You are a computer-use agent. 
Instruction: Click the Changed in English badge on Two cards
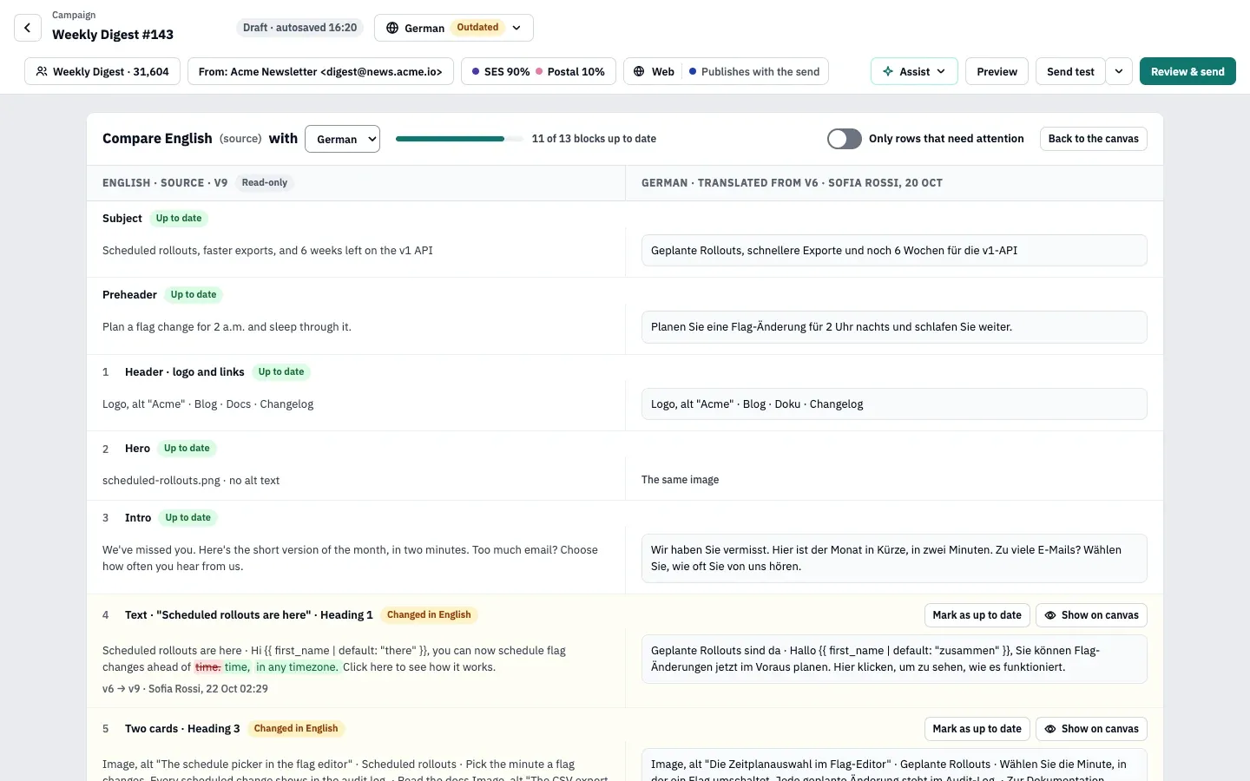[296, 728]
